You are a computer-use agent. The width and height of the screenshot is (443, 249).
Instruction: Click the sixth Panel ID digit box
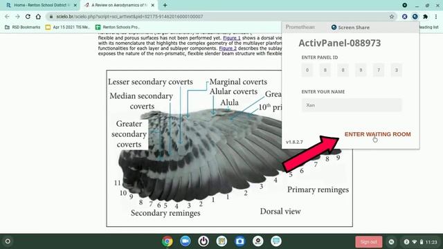pyautogui.click(x=396, y=70)
